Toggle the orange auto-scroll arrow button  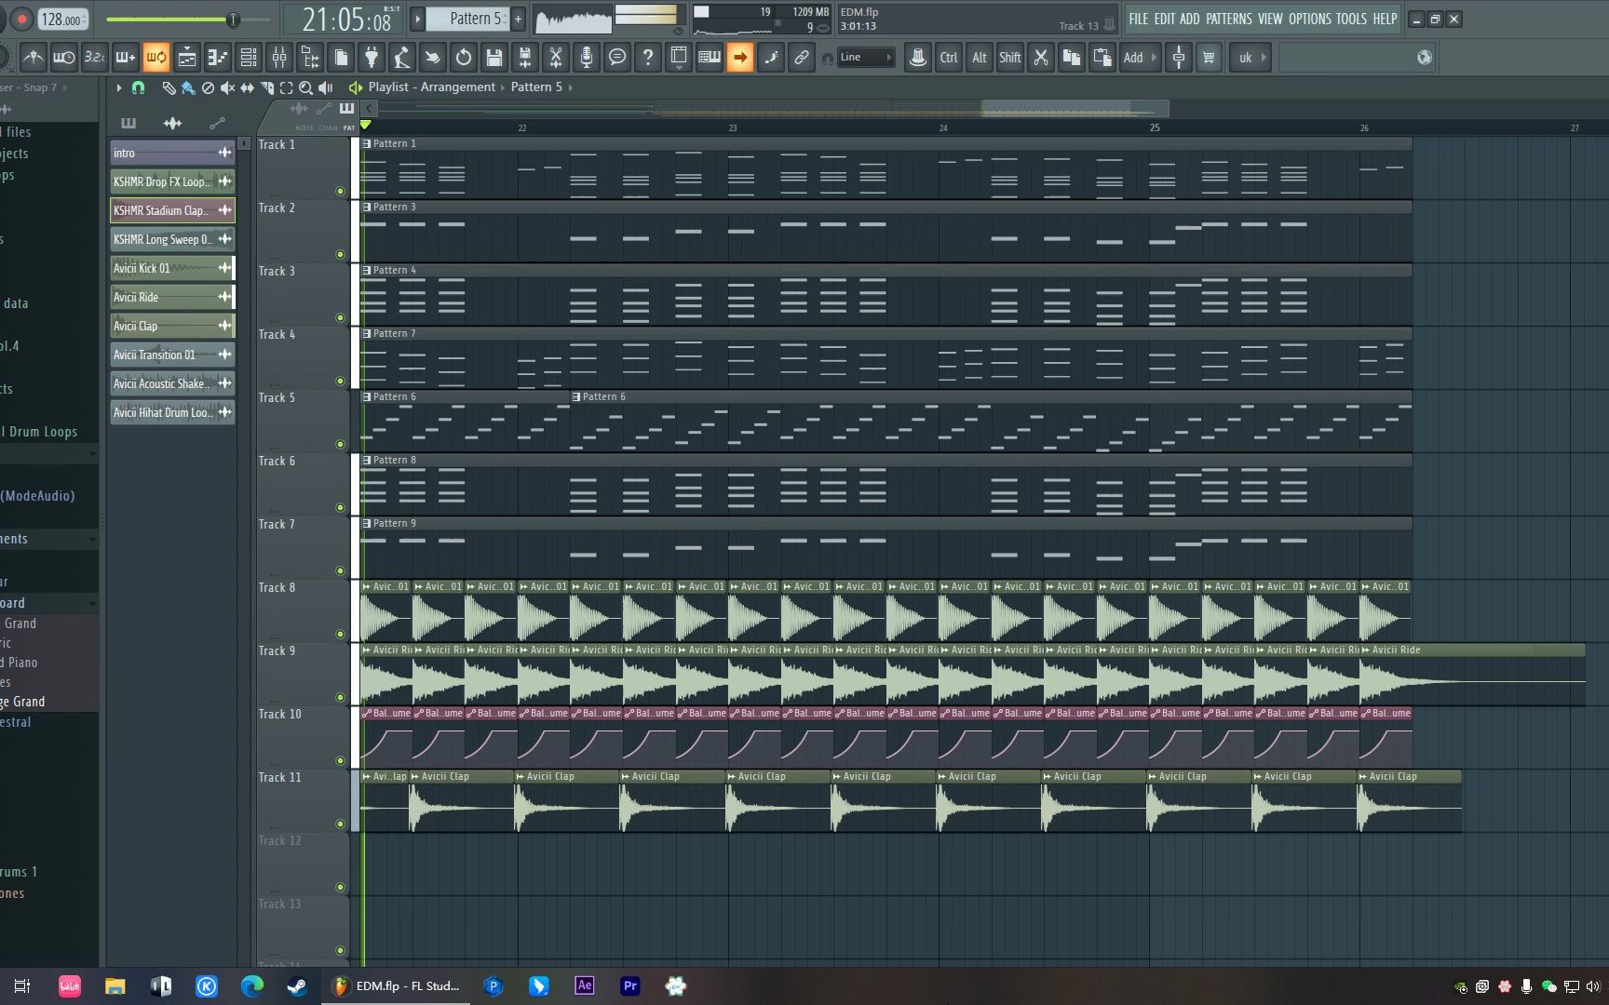(740, 58)
